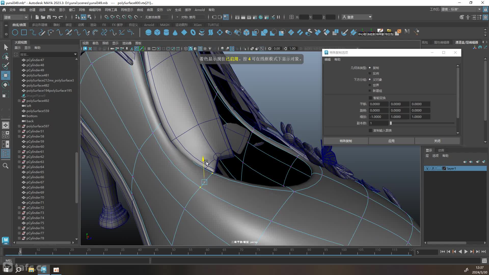Open search in left toolbox

click(x=6, y=166)
